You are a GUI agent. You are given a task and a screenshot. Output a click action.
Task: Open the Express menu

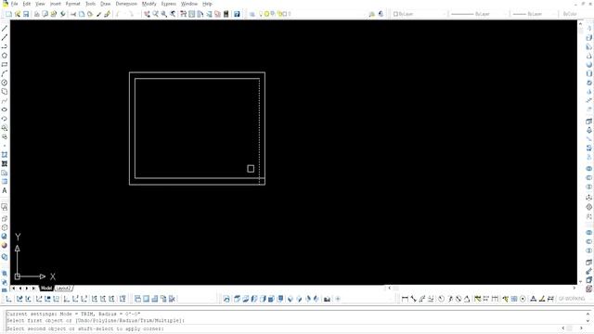pos(169,4)
